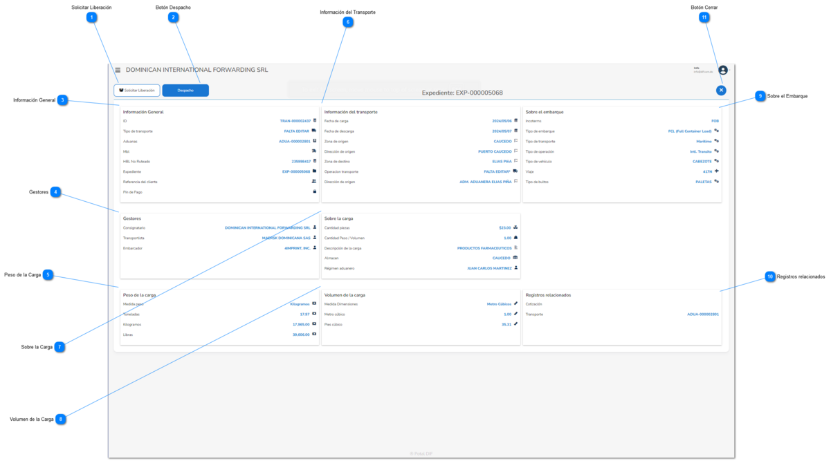Click the truck icon in Tipo de transporte row
This screenshot has width=831, height=461.
pos(314,131)
